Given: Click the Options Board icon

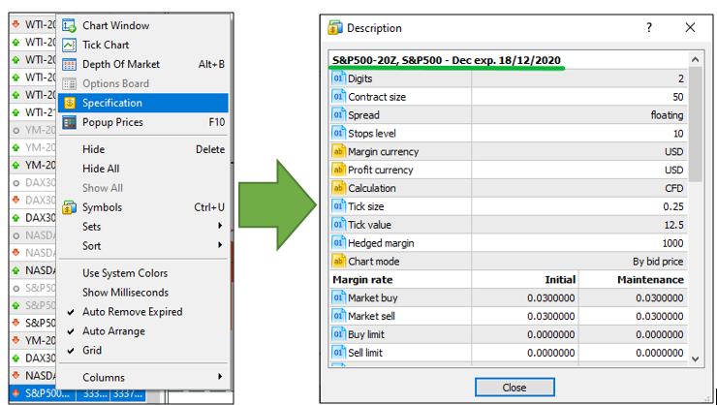Looking at the screenshot, I should click(69, 83).
